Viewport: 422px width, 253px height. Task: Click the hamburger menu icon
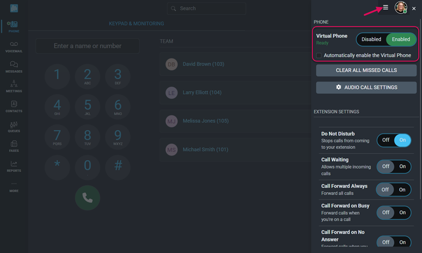(385, 7)
